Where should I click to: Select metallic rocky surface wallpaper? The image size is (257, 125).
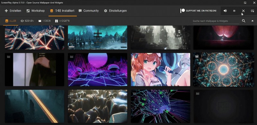tap(98, 106)
